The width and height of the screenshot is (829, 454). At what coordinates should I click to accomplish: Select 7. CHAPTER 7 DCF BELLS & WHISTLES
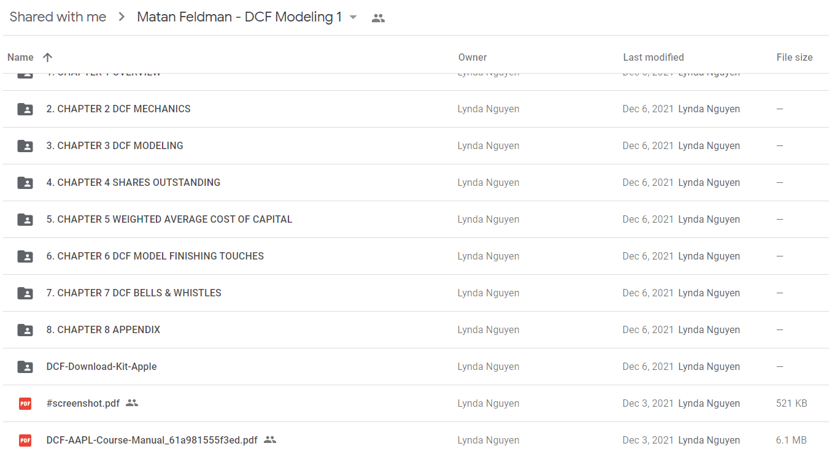pyautogui.click(x=134, y=293)
